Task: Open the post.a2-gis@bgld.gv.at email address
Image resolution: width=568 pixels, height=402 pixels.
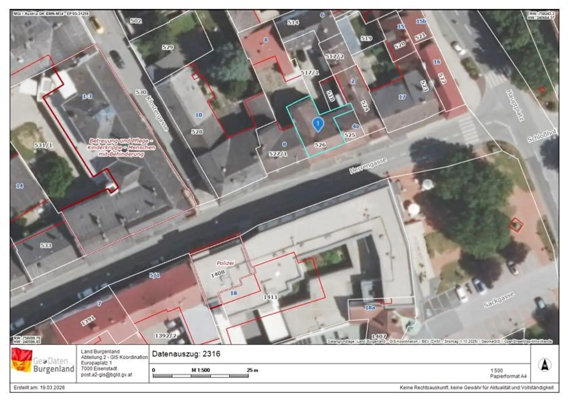Action: click(106, 375)
